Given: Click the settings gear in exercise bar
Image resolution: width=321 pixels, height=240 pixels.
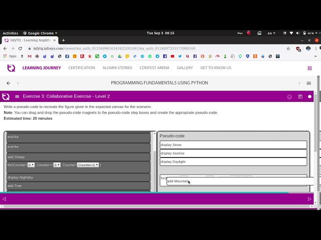Looking at the screenshot, I should tap(309, 96).
